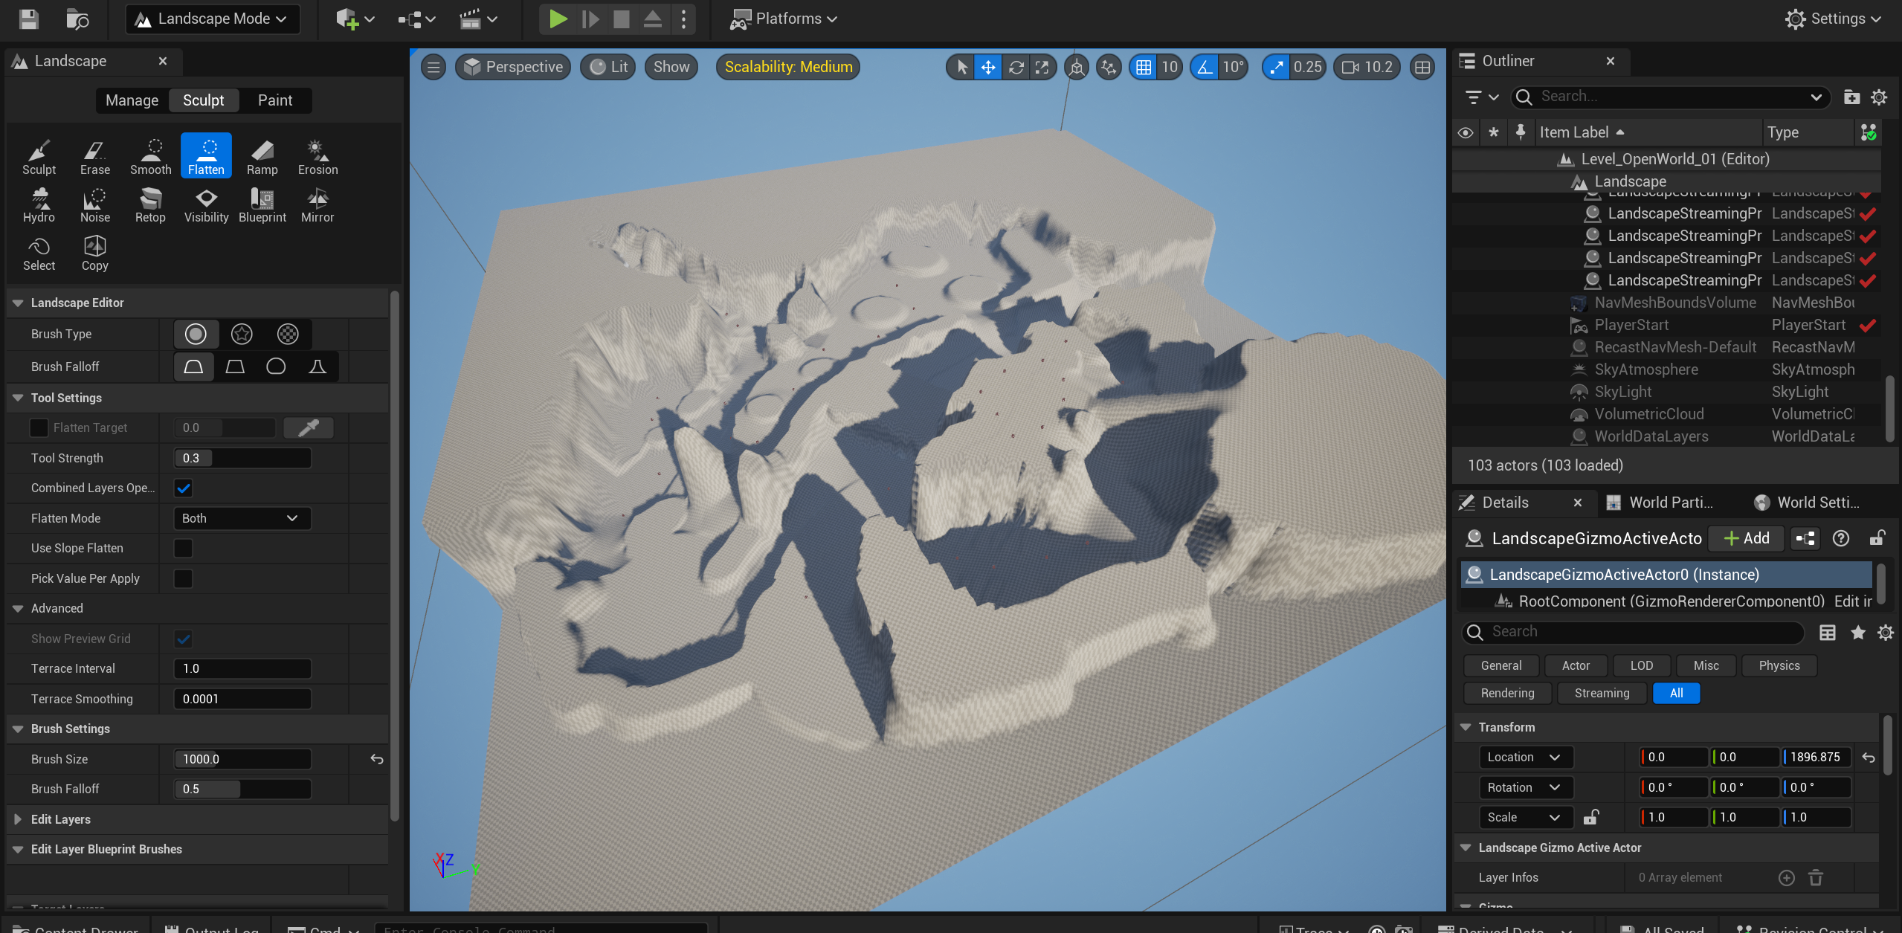Image resolution: width=1902 pixels, height=933 pixels.
Task: Show the Rendering property filter
Action: tap(1507, 693)
